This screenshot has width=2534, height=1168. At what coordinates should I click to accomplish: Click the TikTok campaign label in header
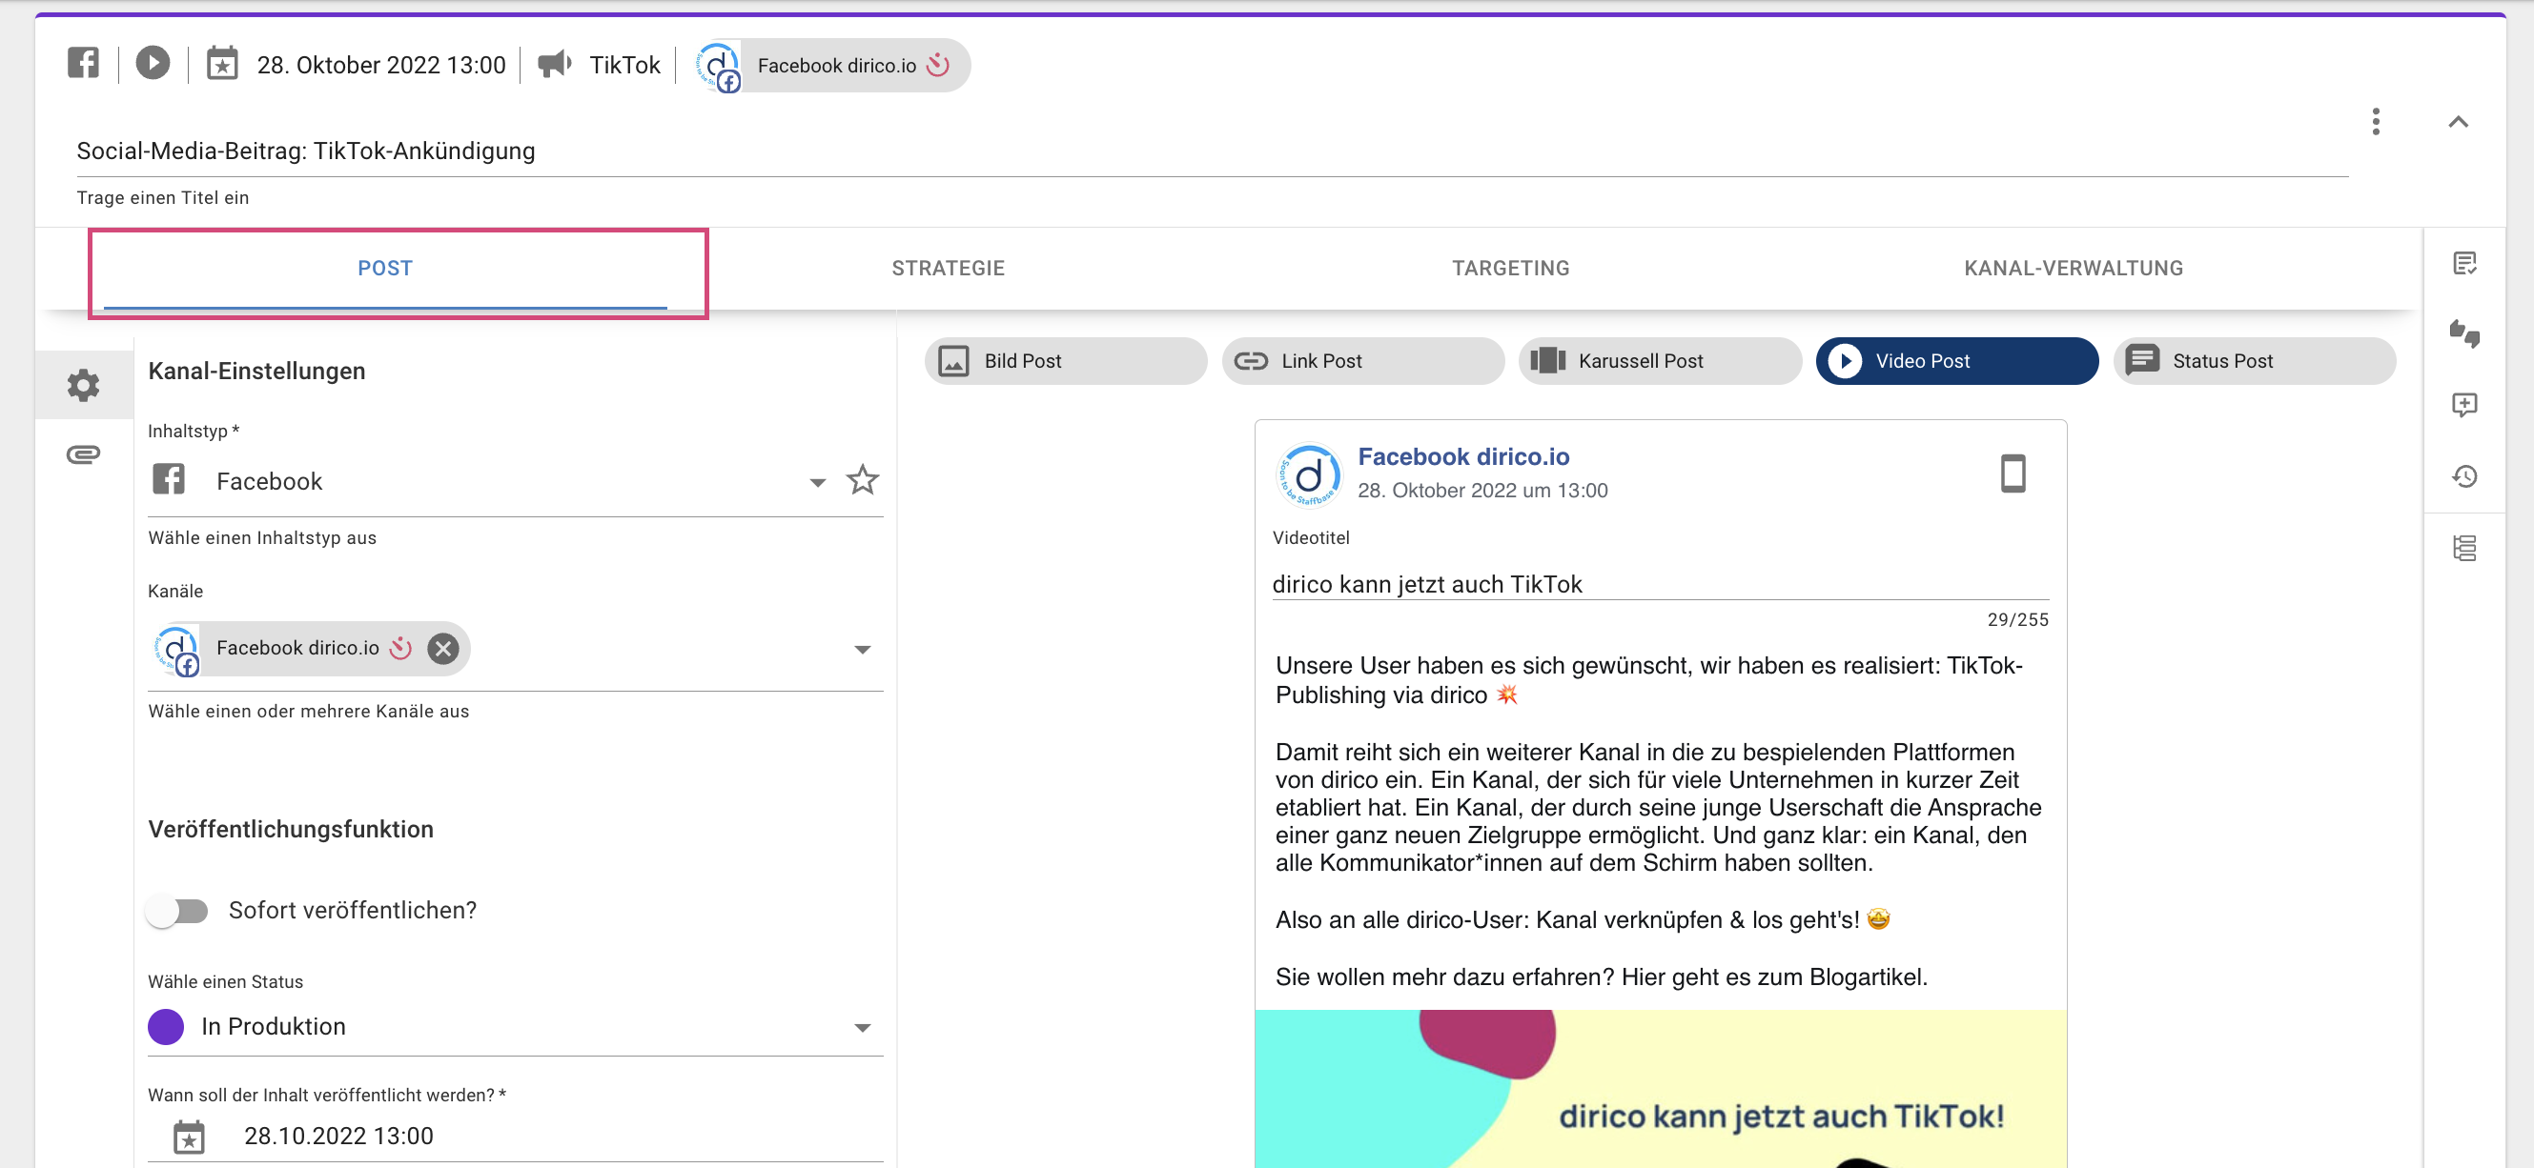coord(624,65)
